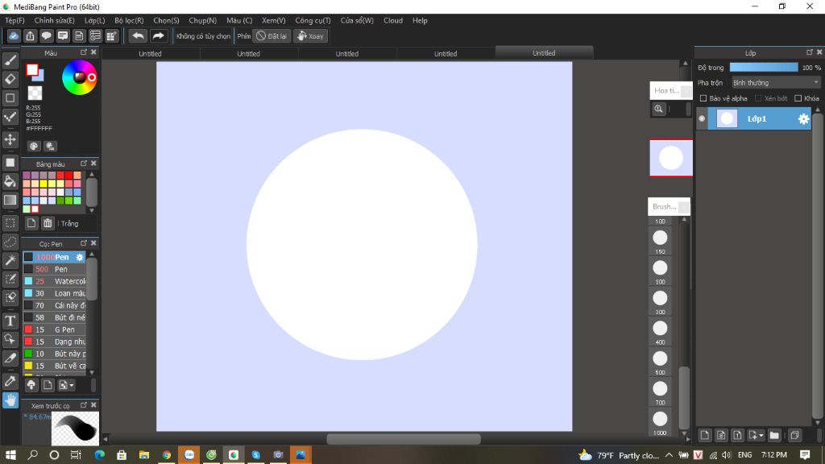Click delete color trash icon in palette

pyautogui.click(x=48, y=223)
